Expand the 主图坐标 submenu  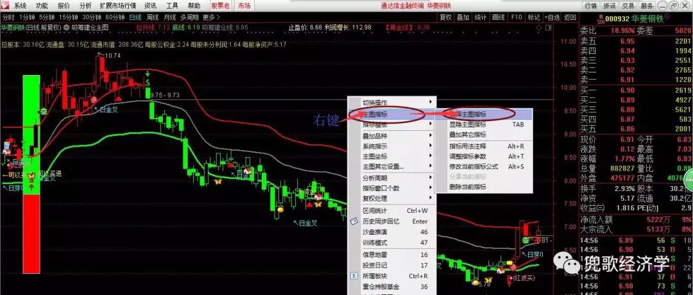coord(392,156)
